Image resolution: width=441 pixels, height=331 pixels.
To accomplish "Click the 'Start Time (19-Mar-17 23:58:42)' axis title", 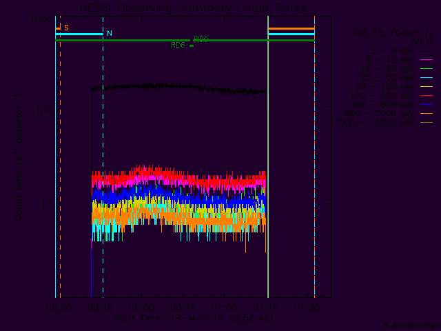I will pyautogui.click(x=193, y=318).
